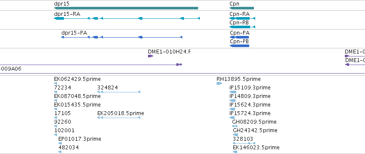This screenshot has width=365, height=154.
Task: Click the RH13895.5prime EST arrow
Action: (219, 83)
